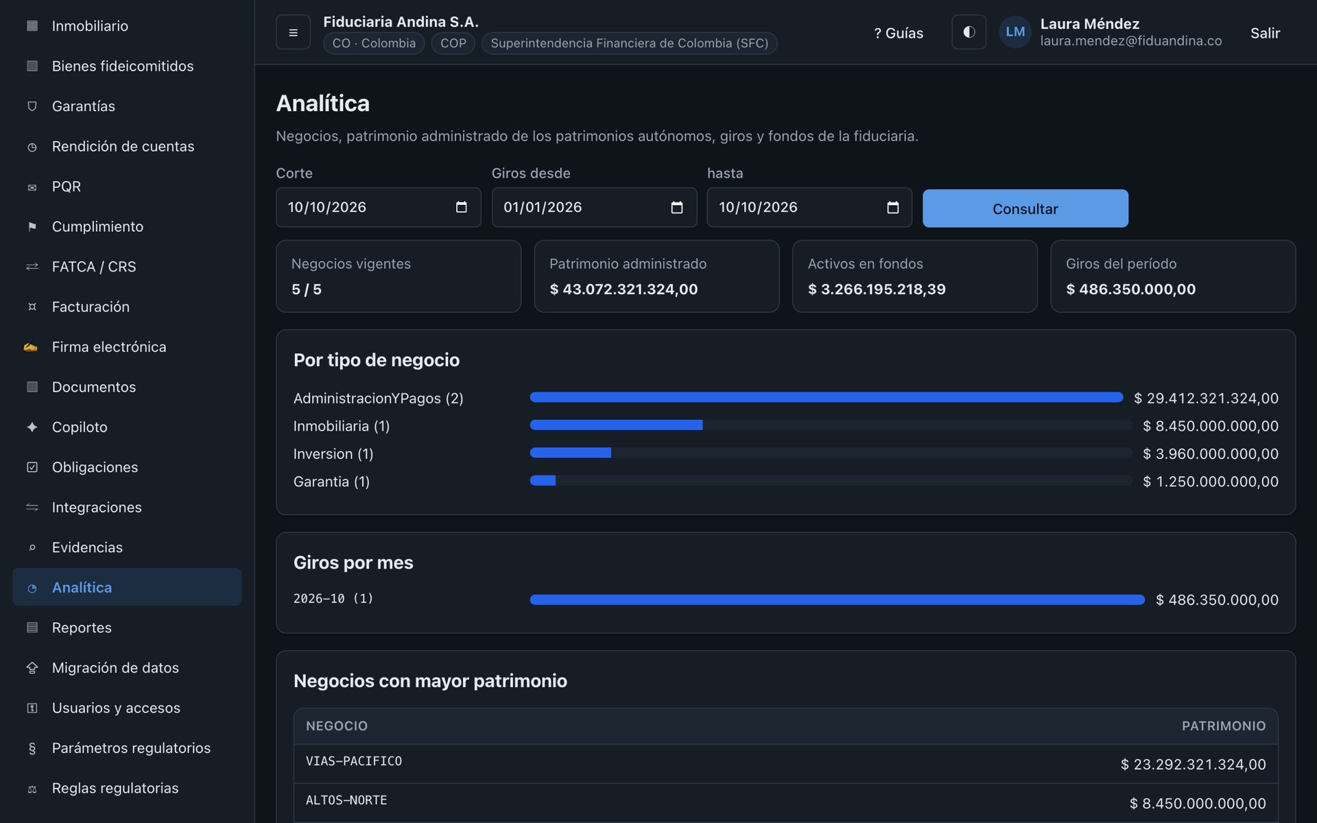Click the Giros desde date field

point(594,207)
